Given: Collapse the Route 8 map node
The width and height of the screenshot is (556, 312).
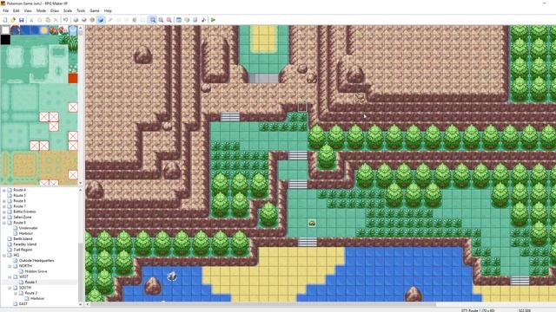Looking at the screenshot, I should (4, 223).
